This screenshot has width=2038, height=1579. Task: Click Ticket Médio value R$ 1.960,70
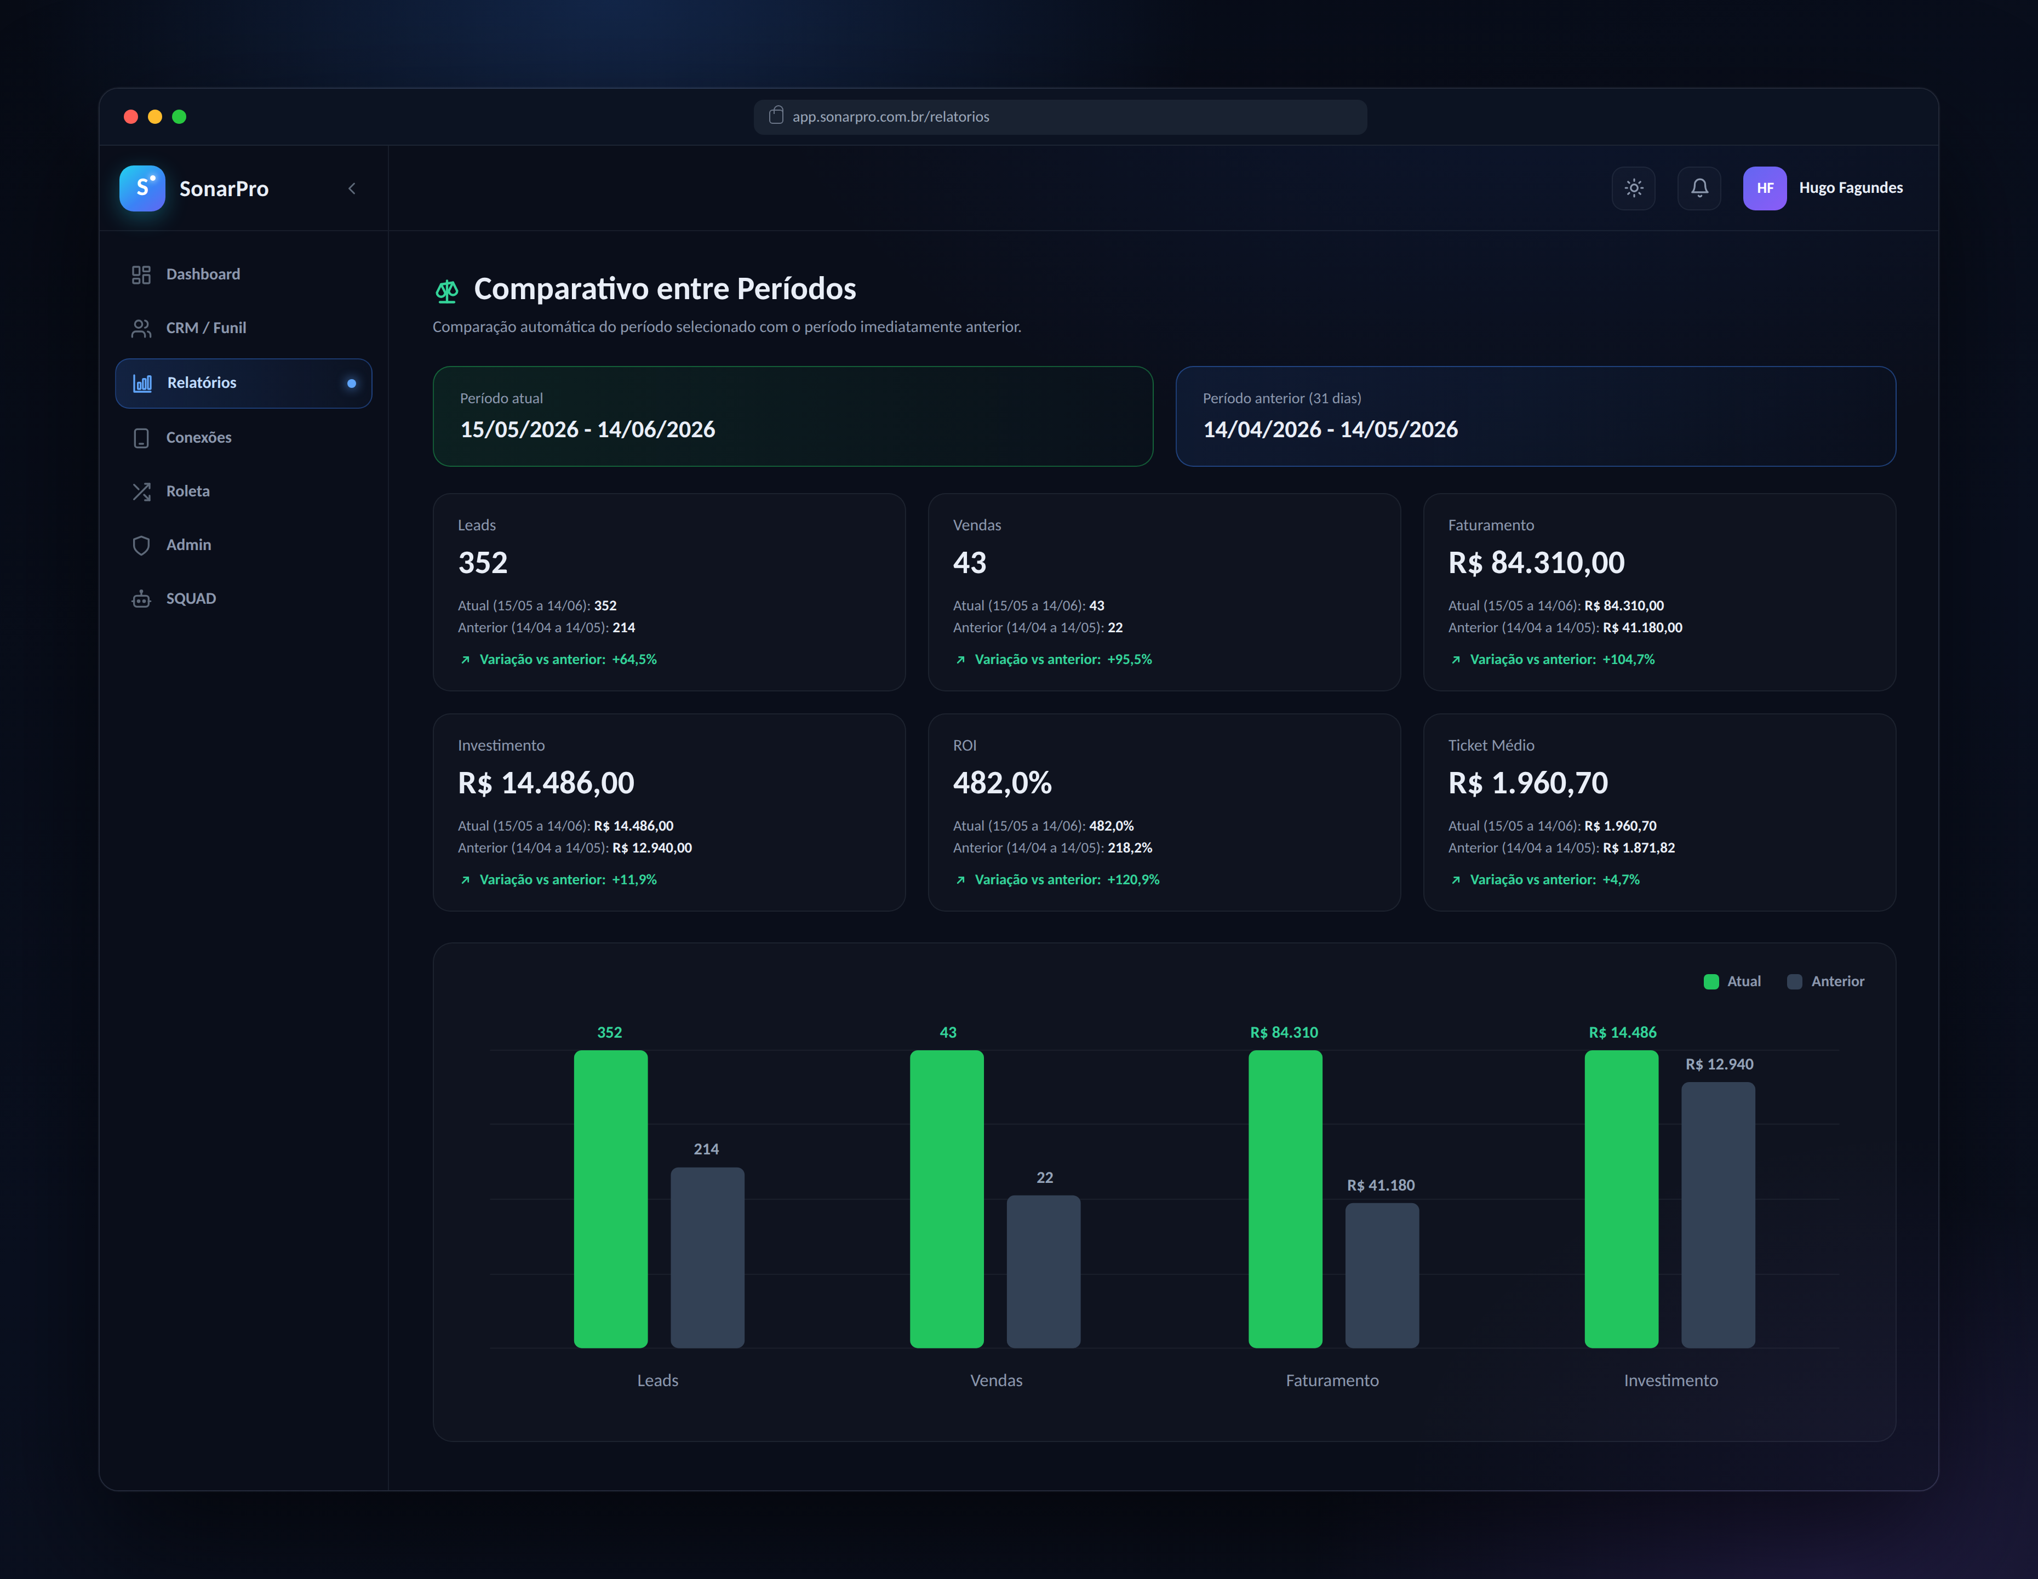[x=1527, y=783]
